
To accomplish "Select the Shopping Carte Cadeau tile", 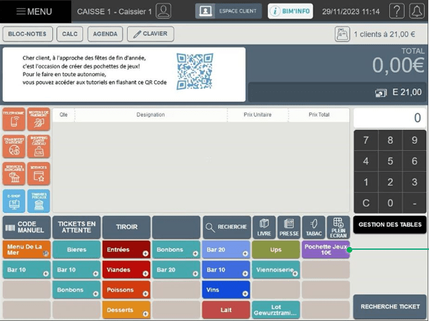I will pos(38,147).
